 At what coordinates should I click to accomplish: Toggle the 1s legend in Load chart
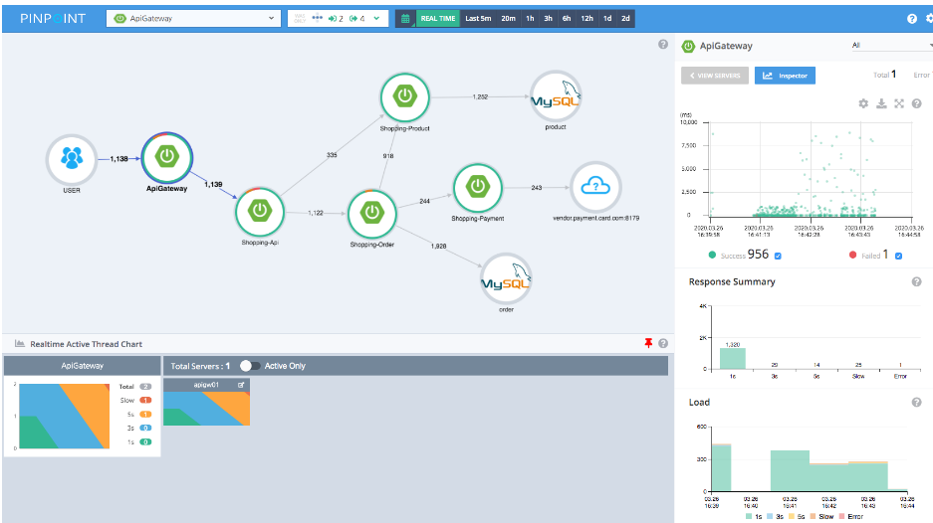[x=754, y=516]
